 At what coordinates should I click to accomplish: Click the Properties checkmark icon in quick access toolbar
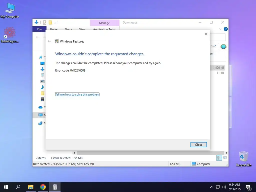(x=44, y=22)
